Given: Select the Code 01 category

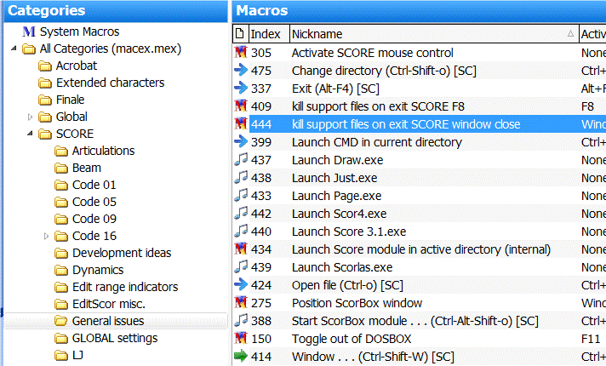Looking at the screenshot, I should point(94,185).
